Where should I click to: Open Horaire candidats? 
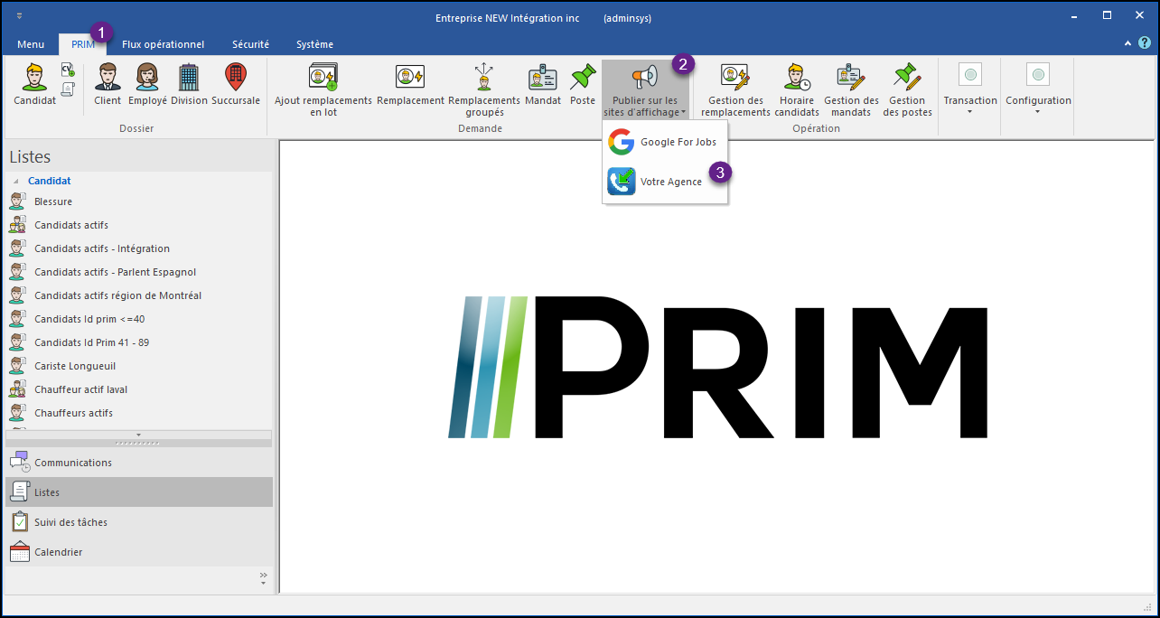[x=797, y=90]
